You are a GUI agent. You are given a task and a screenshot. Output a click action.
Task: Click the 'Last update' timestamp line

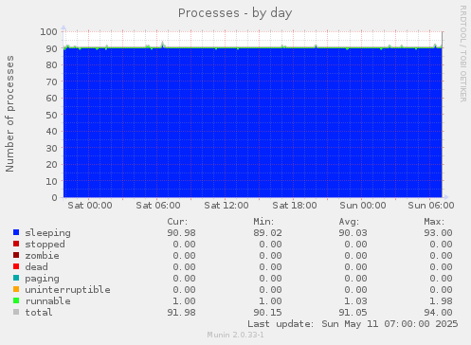click(353, 324)
